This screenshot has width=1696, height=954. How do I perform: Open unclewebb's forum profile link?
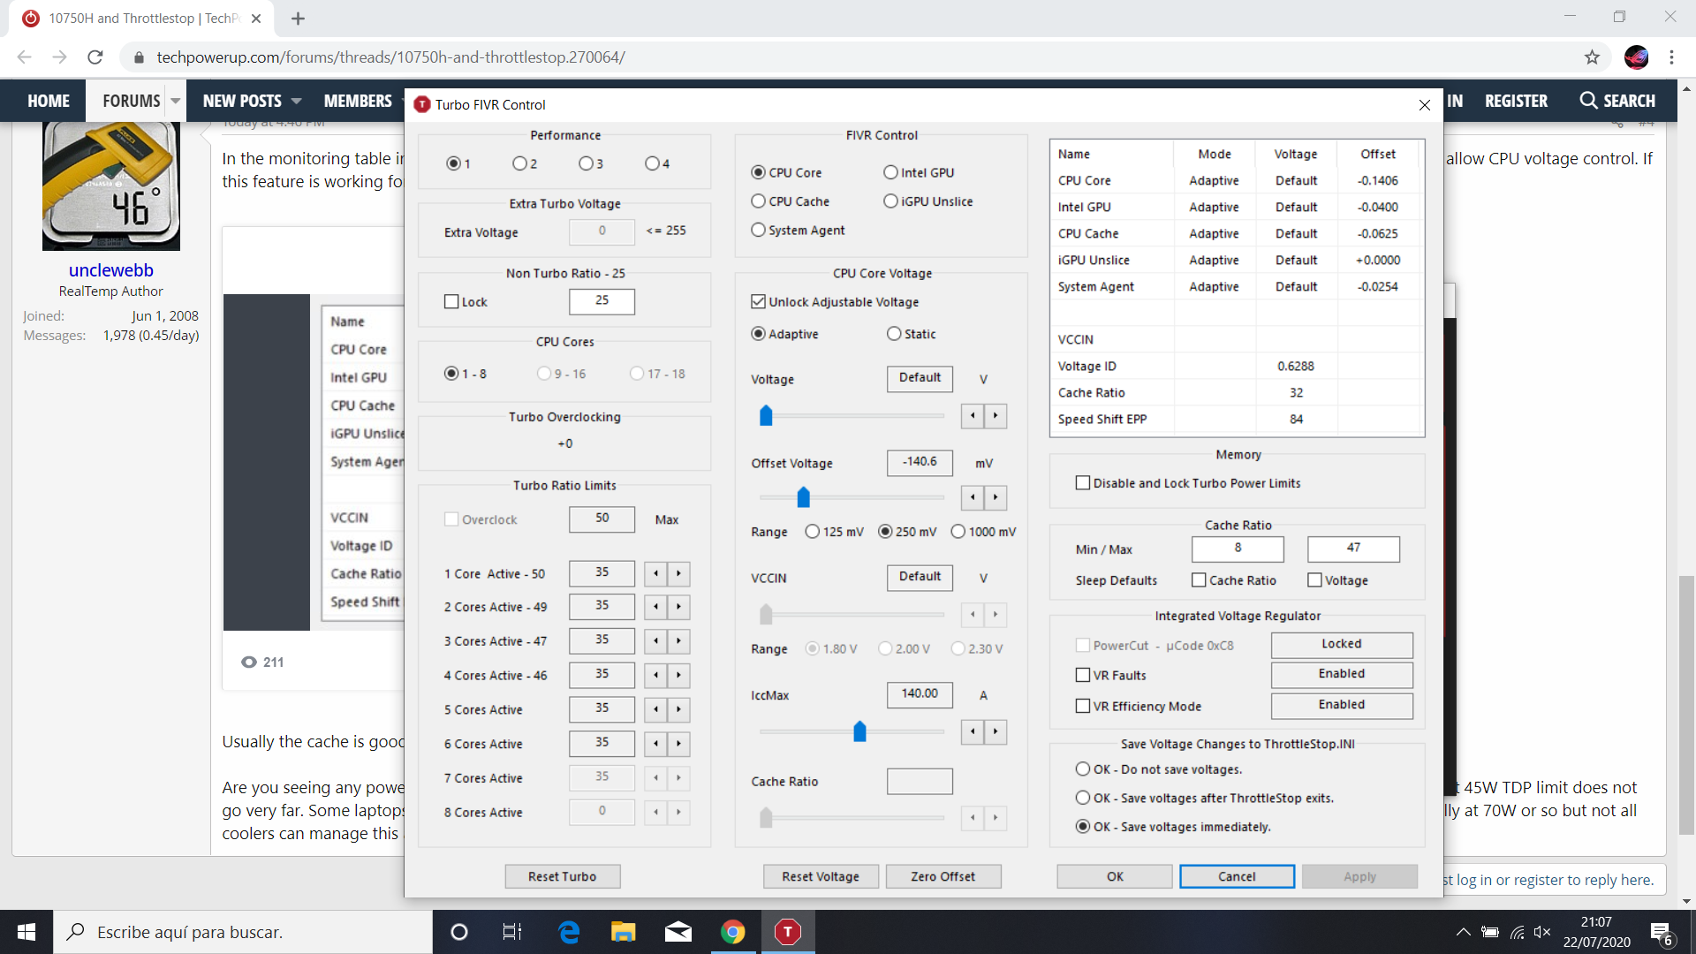111,270
